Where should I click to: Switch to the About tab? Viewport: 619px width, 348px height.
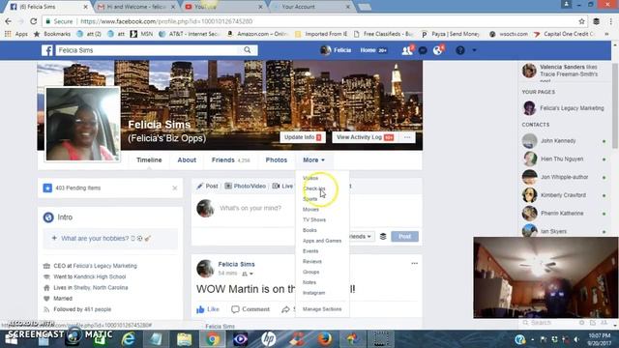(187, 160)
